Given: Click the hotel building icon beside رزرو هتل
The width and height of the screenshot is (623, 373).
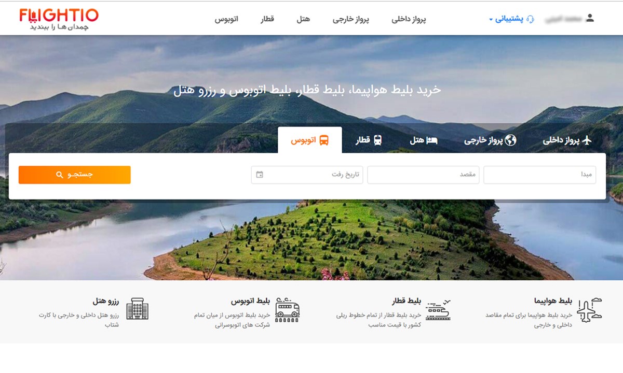Looking at the screenshot, I should click(x=137, y=309).
